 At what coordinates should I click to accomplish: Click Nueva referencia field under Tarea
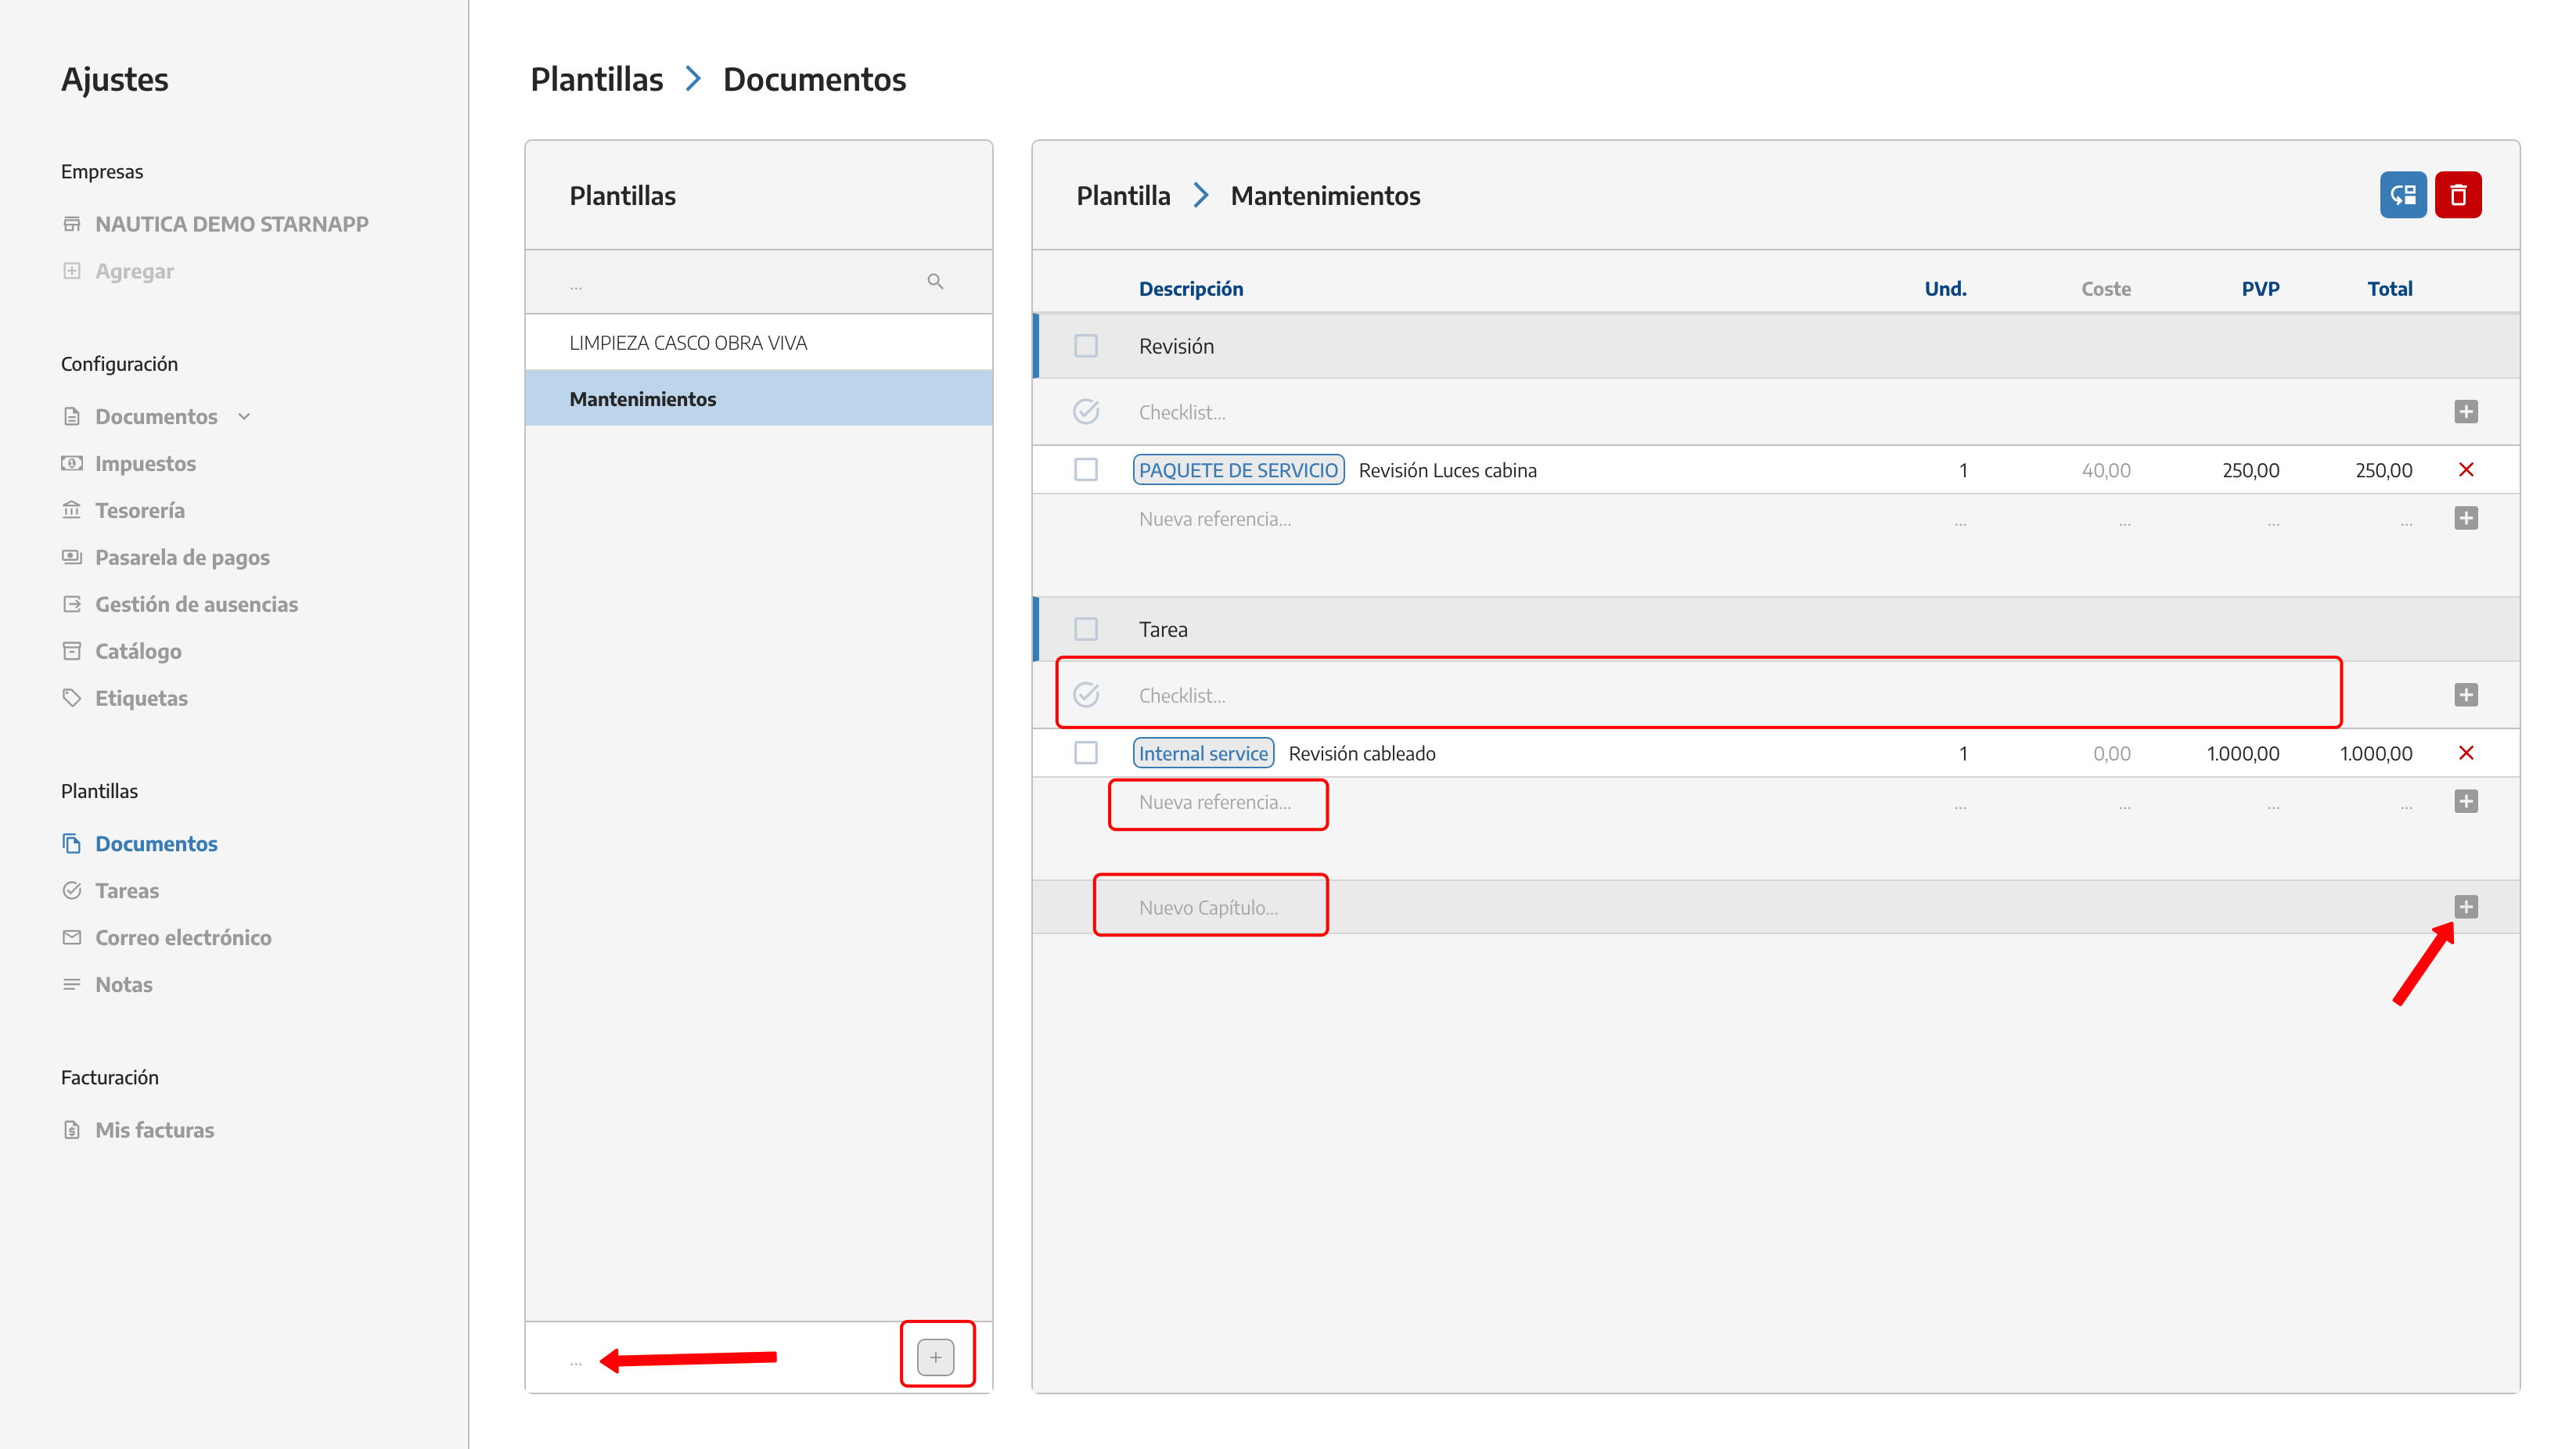click(1216, 802)
